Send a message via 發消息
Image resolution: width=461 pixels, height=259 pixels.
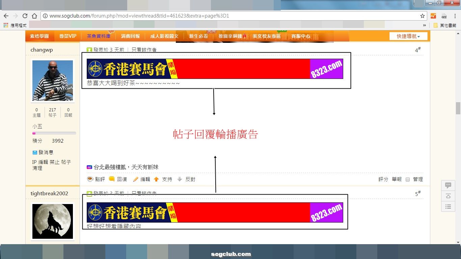[46, 152]
